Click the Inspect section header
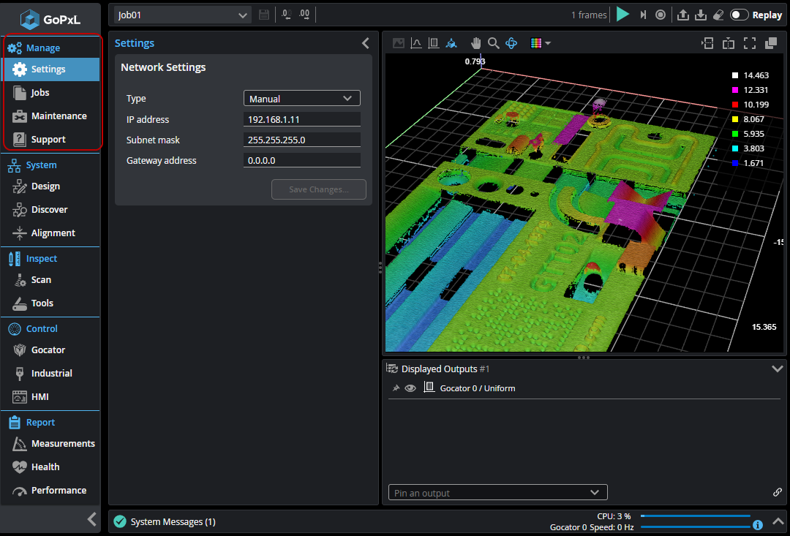 32,258
